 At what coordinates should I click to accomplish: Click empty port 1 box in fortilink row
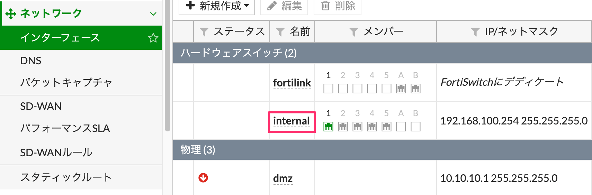tap(328, 89)
